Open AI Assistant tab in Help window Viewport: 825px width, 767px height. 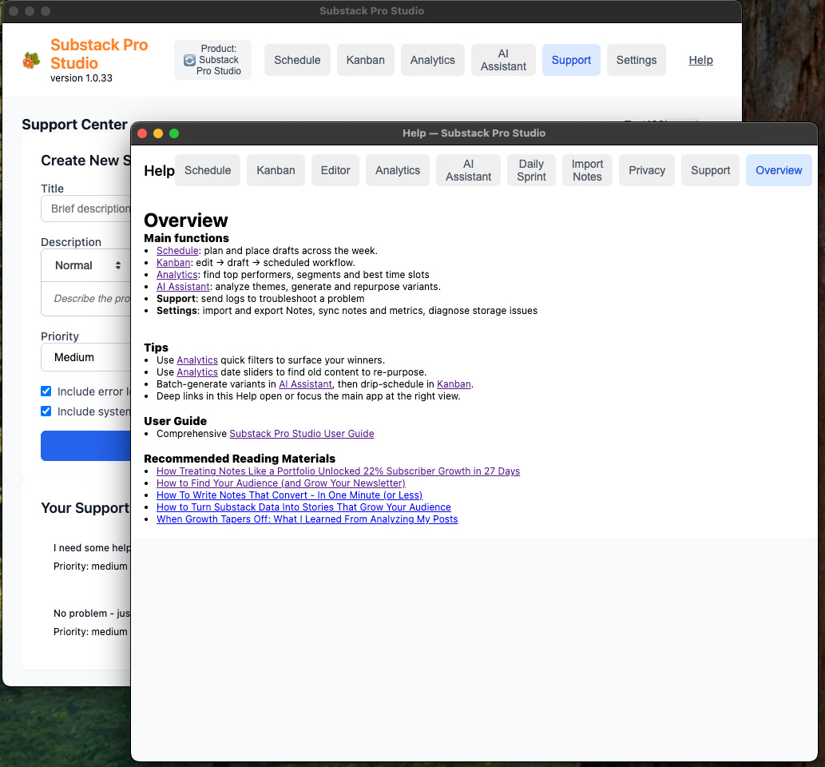[x=468, y=170]
